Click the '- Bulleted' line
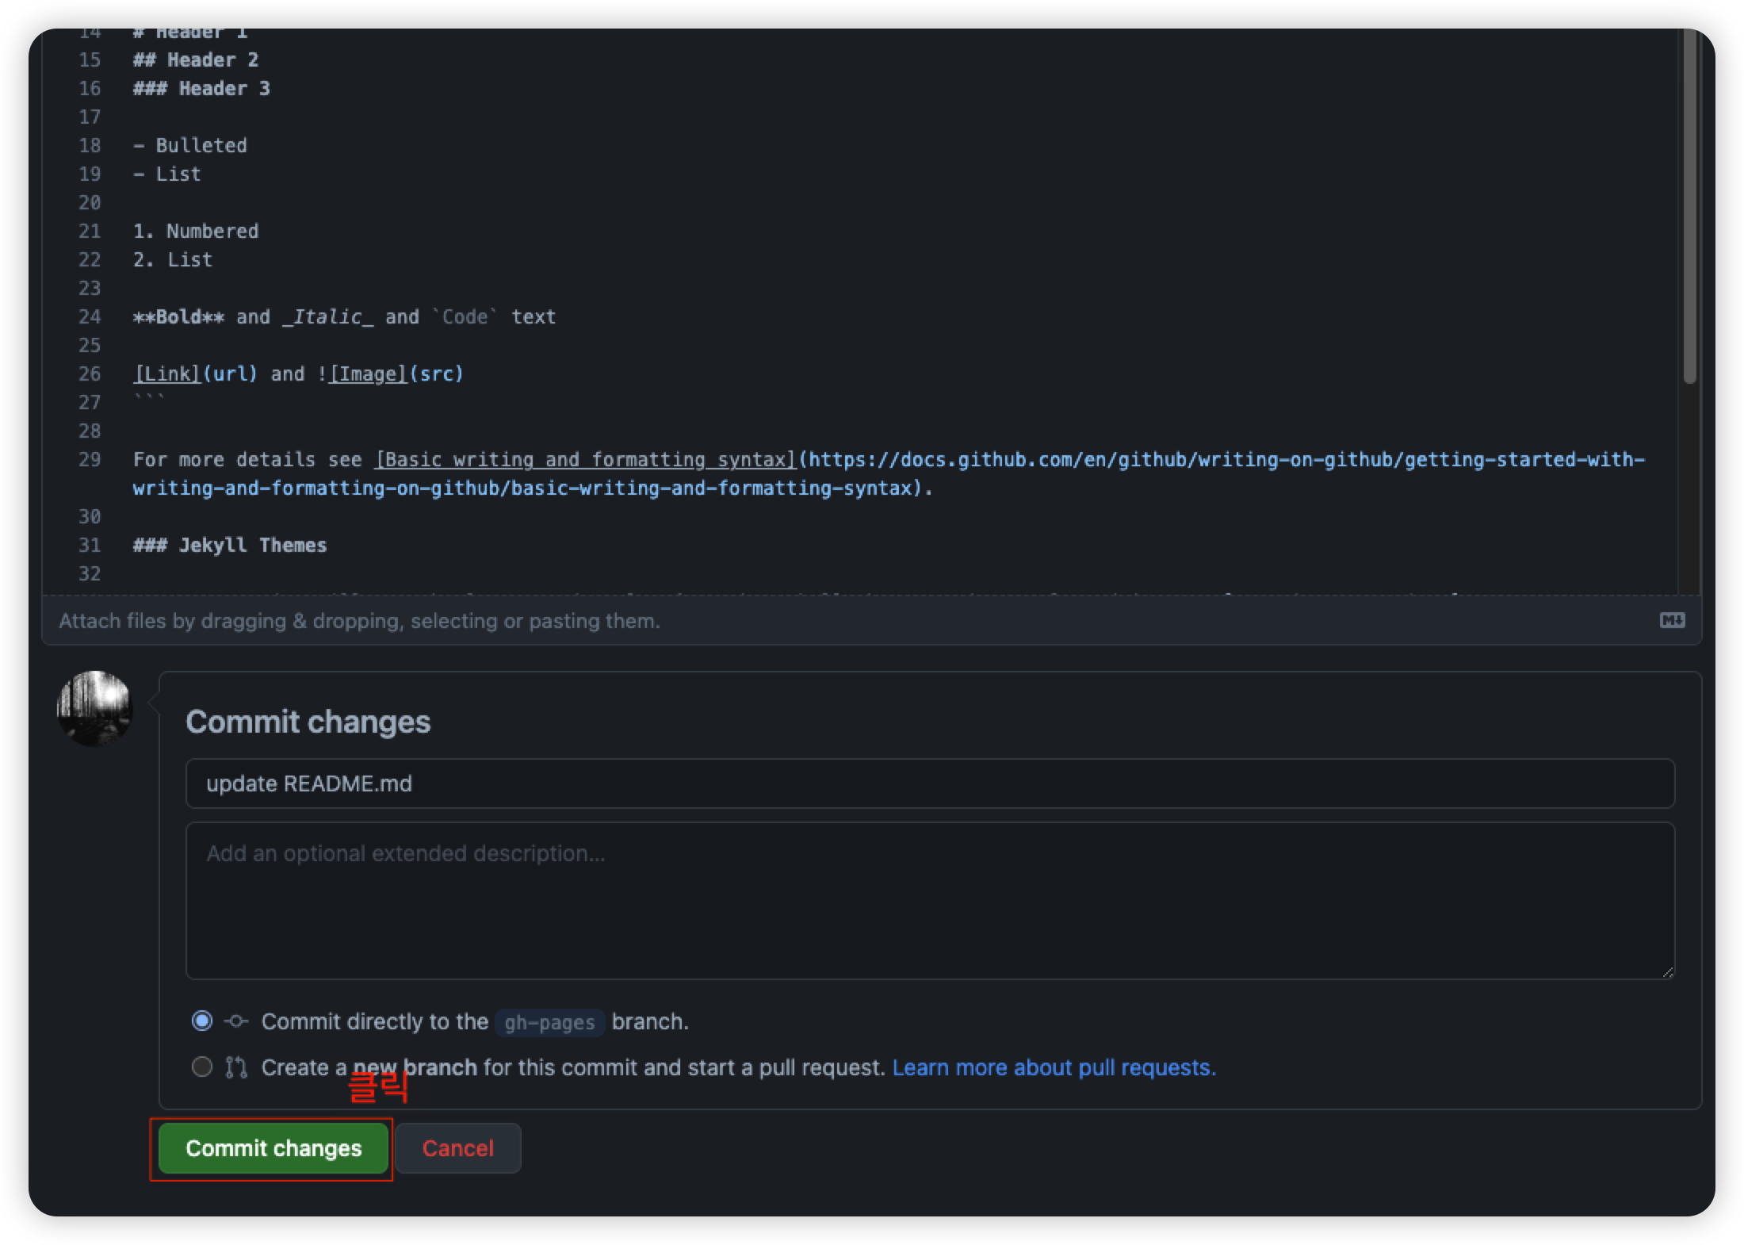 190,145
